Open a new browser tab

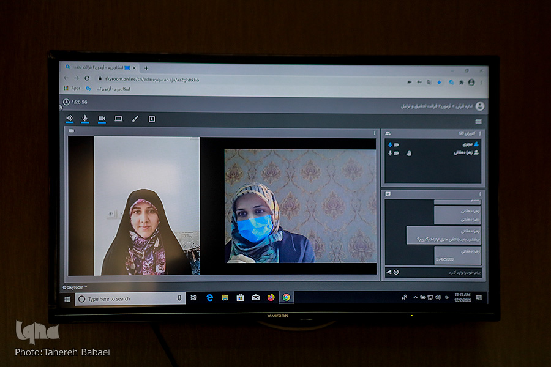click(x=146, y=68)
